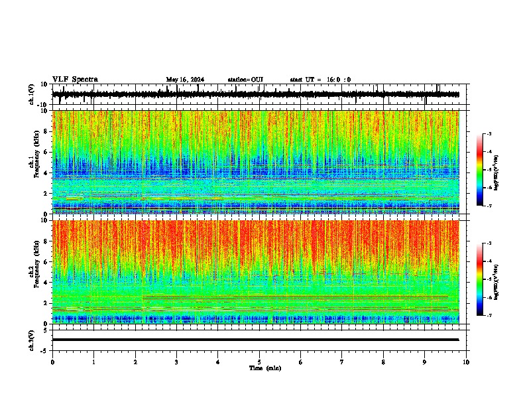Image resolution: width=525 pixels, height=406 pixels.
Task: Click the log(PSD) label beside ch.2 colorbar
Action: 496,282
